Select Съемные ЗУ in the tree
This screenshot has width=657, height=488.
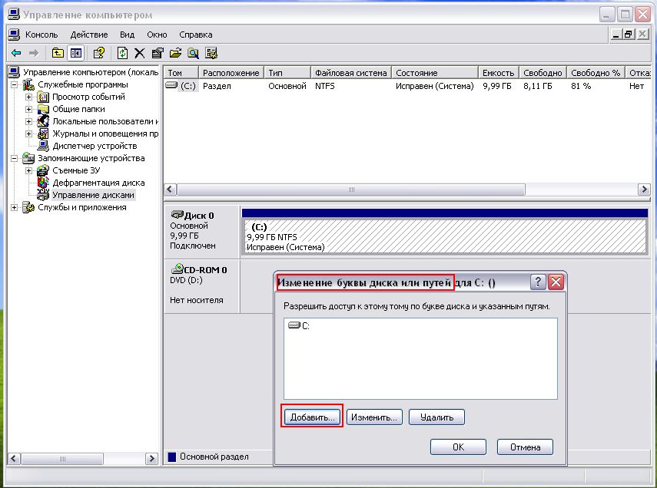coord(76,170)
